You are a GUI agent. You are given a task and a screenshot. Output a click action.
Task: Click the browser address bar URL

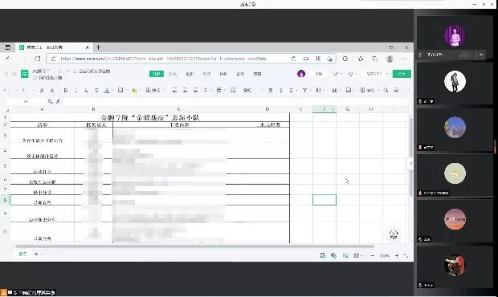coord(163,59)
